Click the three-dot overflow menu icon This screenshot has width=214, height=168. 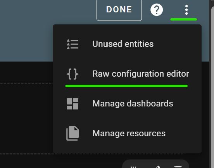[186, 10]
